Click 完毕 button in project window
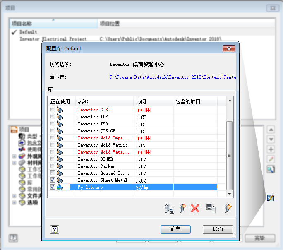The width and height of the screenshot is (283, 250). (260, 238)
